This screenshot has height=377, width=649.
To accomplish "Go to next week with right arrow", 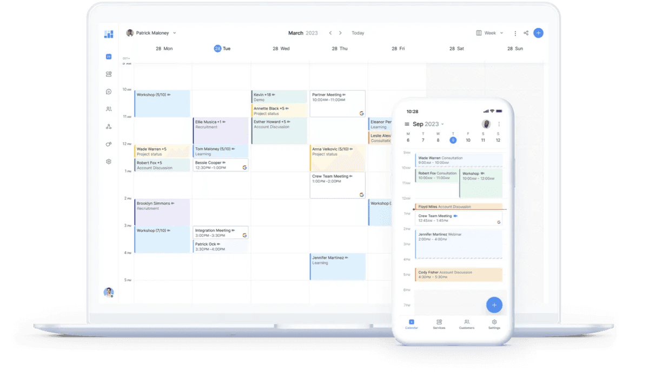I will tap(340, 33).
